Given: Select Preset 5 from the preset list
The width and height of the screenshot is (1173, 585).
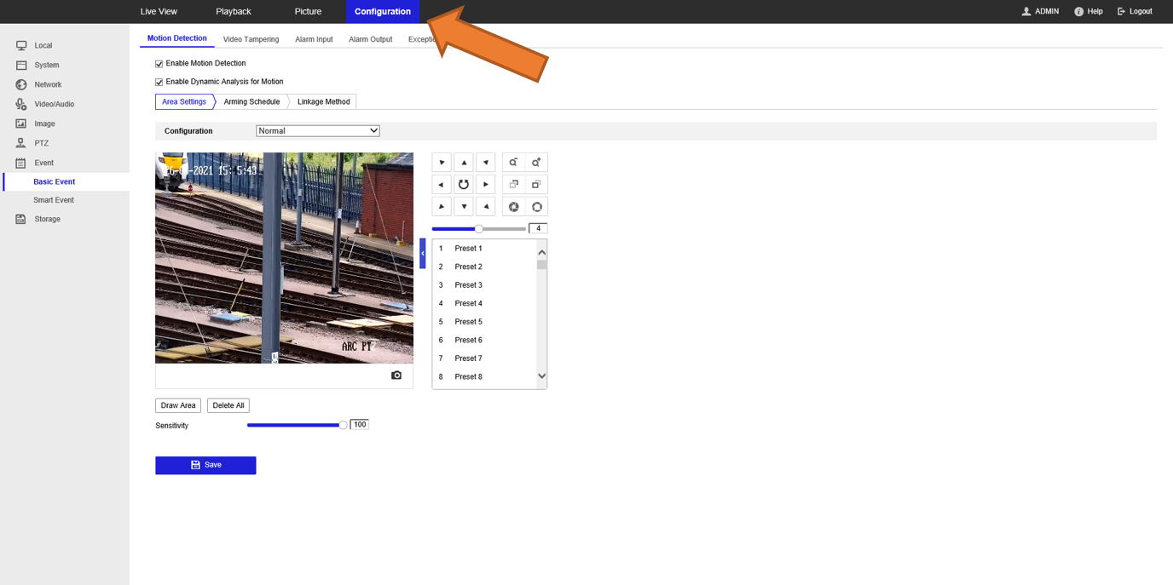Looking at the screenshot, I should [x=468, y=321].
